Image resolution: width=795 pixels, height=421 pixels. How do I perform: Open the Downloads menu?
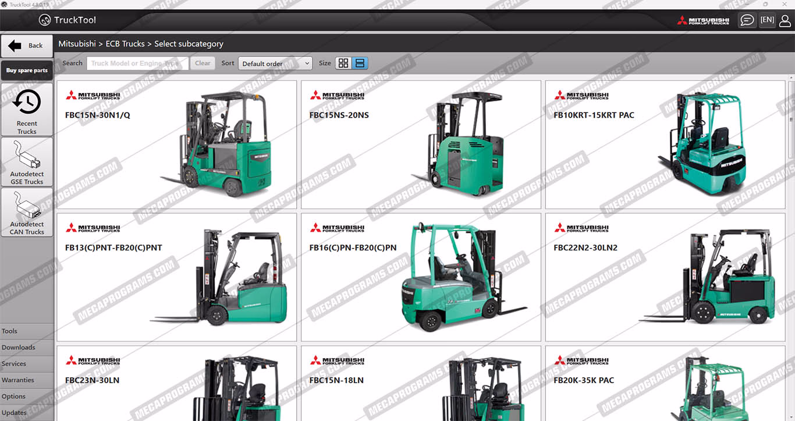tap(27, 348)
